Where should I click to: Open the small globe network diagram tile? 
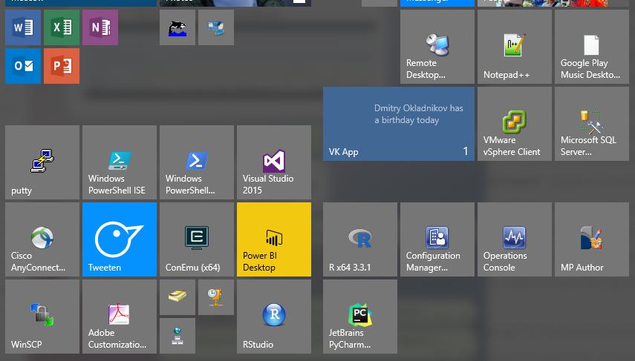(178, 336)
